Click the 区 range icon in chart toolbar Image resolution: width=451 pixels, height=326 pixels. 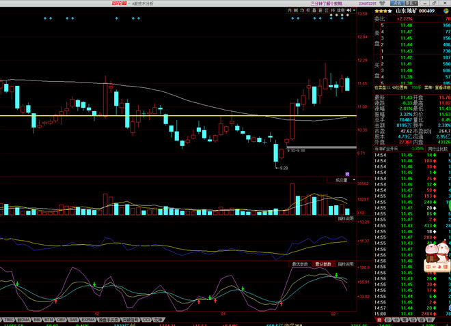click(327, 10)
